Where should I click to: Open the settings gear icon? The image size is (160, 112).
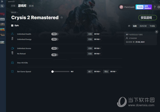pyautogui.click(x=159, y=7)
